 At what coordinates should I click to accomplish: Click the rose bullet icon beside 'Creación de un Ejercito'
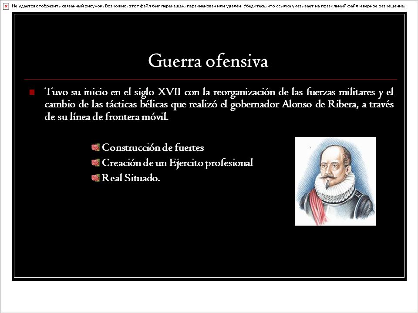point(95,163)
